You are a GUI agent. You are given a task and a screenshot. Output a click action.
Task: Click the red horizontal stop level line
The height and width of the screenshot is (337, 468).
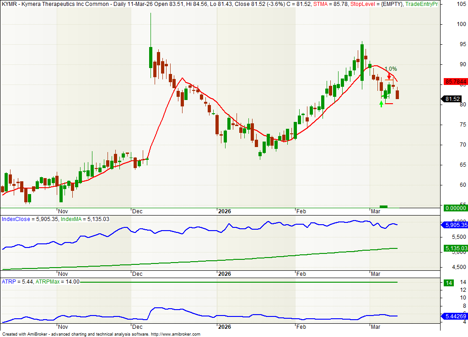[x=389, y=104]
